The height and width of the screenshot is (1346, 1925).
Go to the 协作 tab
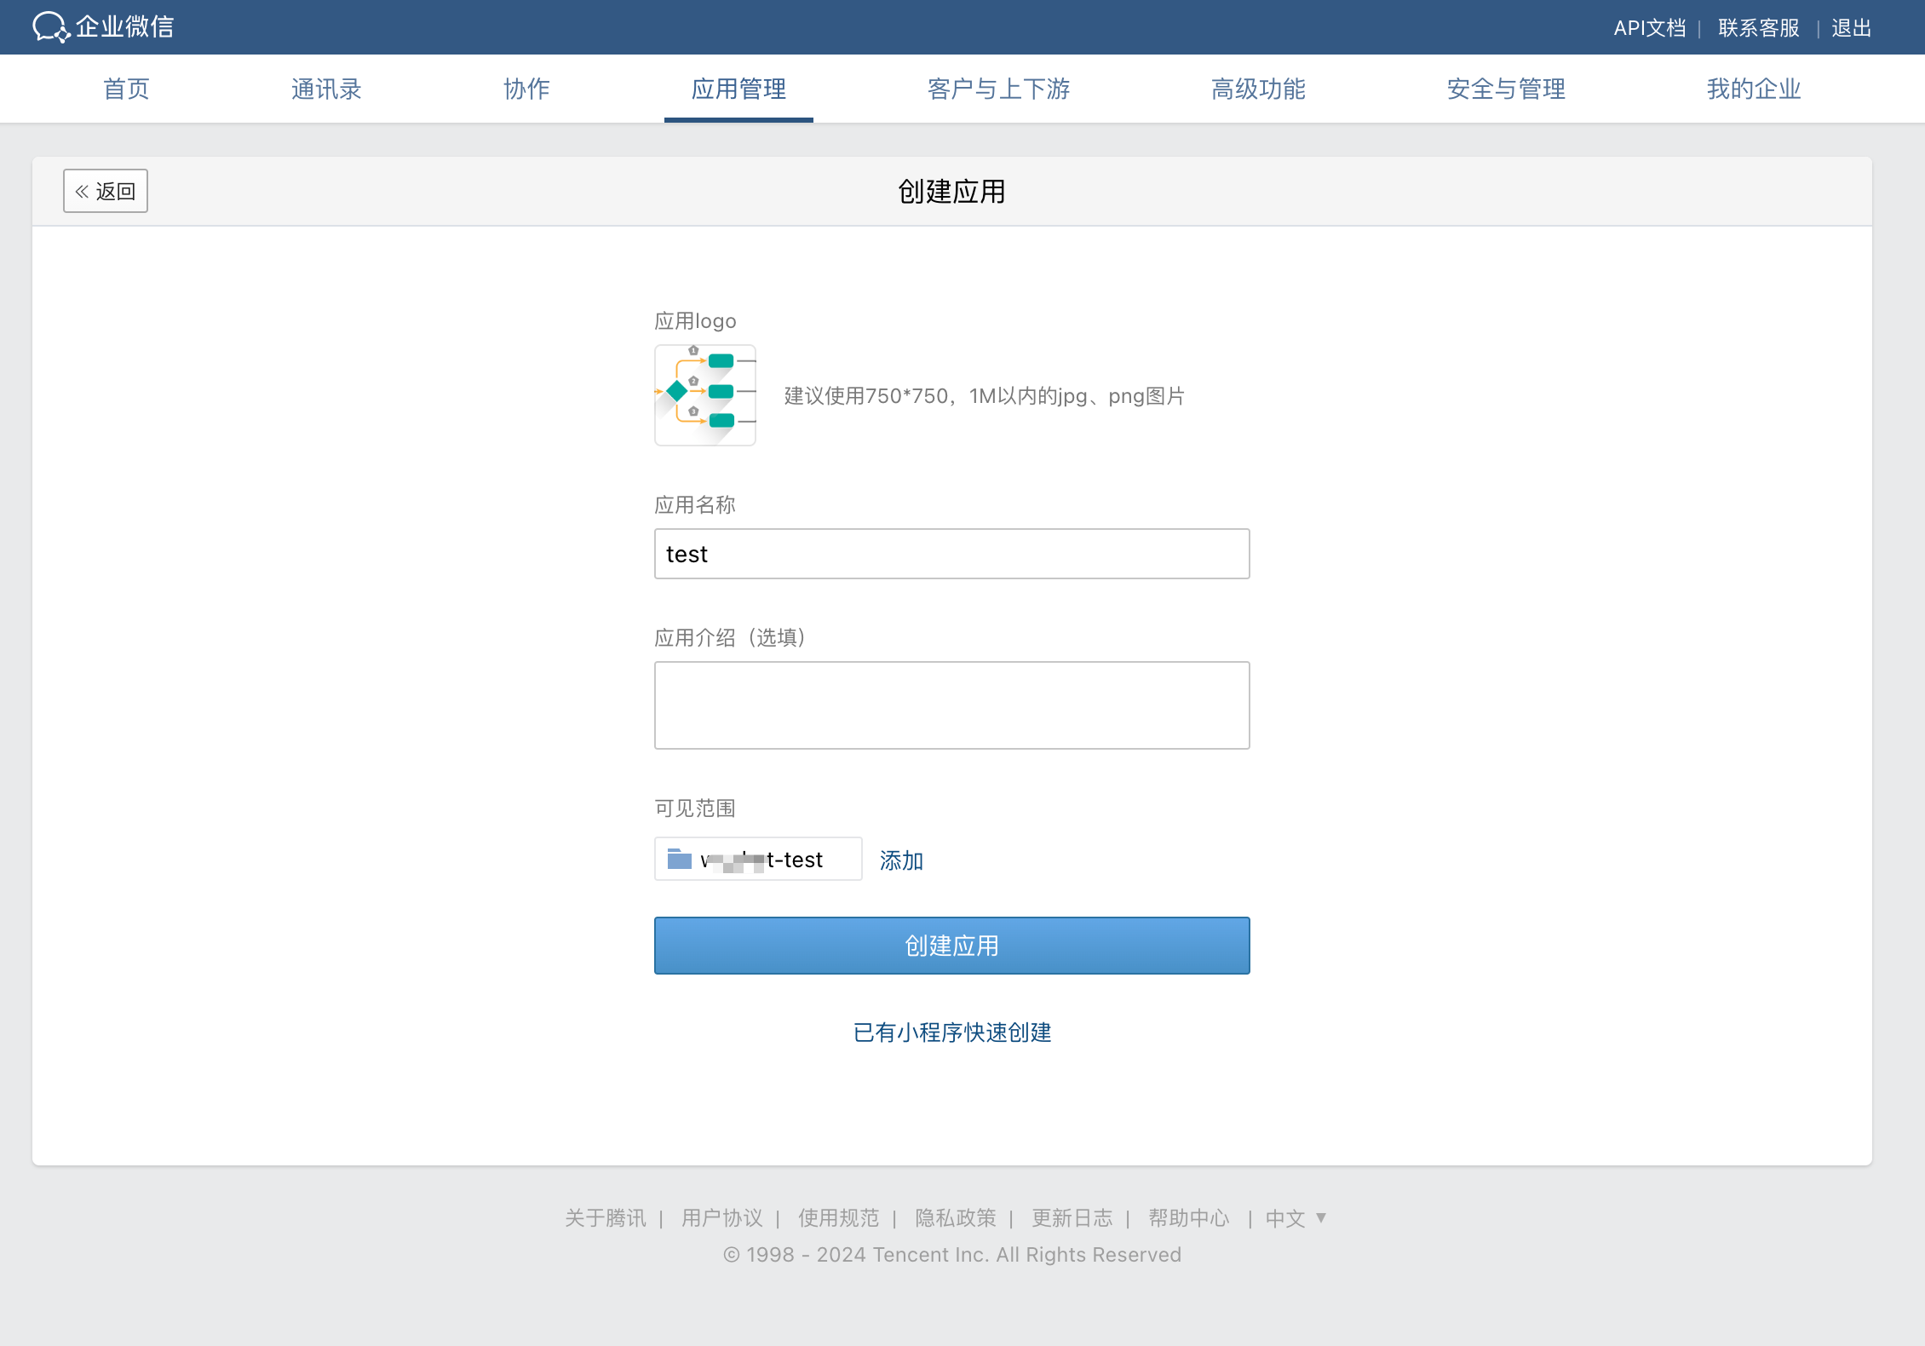point(526,89)
